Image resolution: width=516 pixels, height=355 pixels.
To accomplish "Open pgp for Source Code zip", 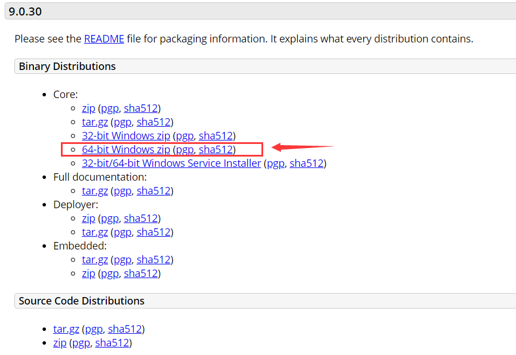I will [81, 343].
